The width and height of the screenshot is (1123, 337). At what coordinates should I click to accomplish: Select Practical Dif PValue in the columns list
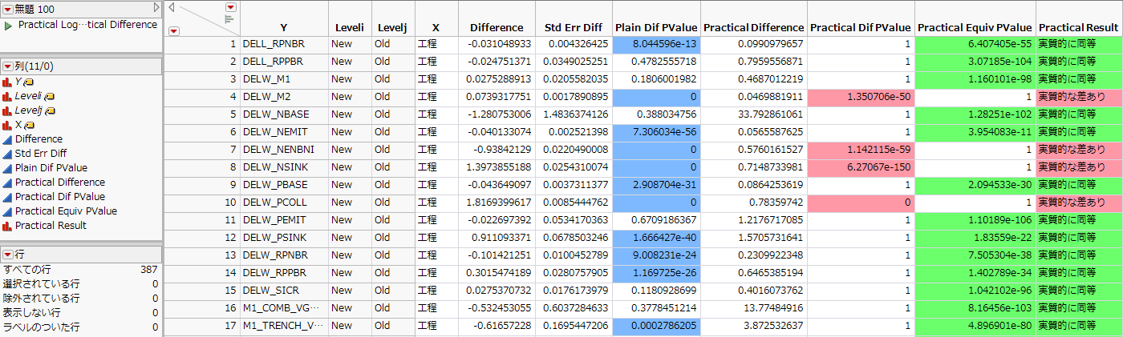(60, 197)
